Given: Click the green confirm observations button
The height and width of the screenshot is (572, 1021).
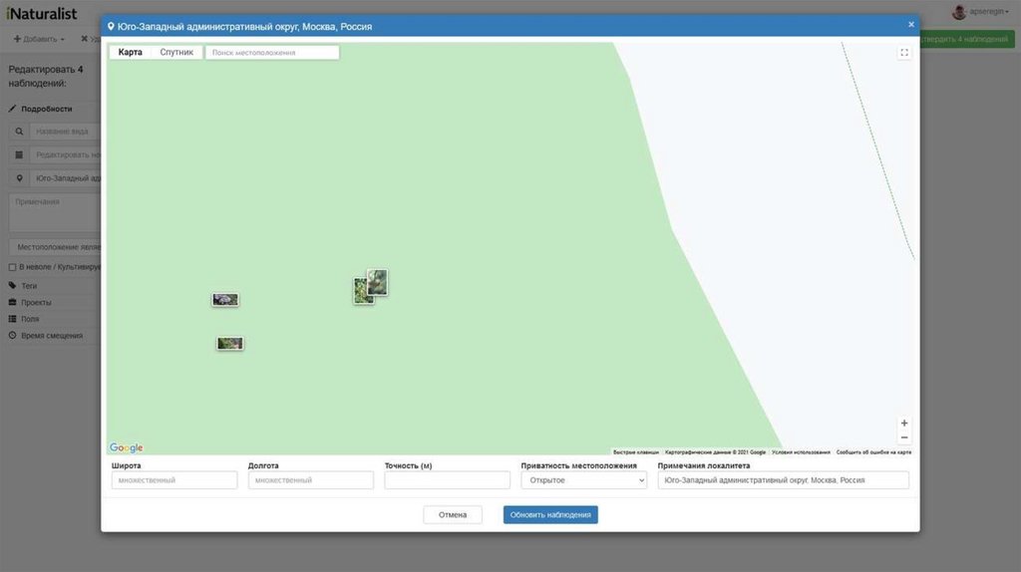Looking at the screenshot, I should [x=965, y=39].
